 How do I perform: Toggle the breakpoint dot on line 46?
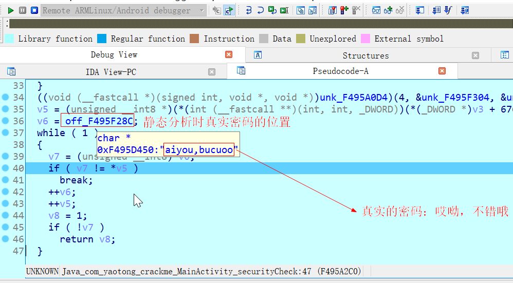[x=5, y=238]
